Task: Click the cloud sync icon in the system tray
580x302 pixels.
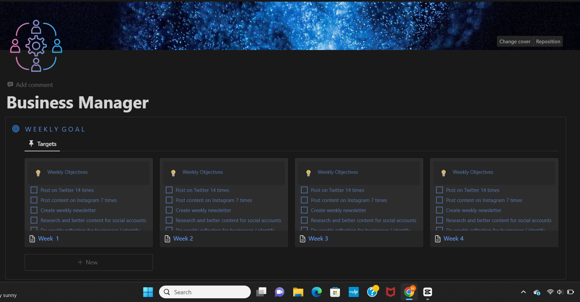Action: (537, 292)
